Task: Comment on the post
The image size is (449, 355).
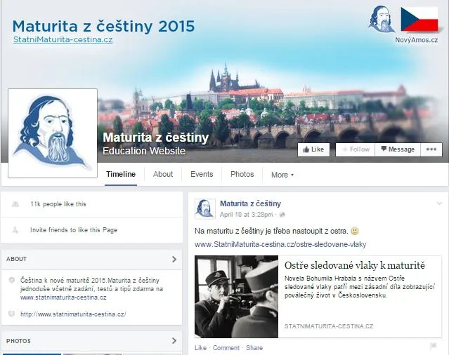Action: click(x=226, y=348)
